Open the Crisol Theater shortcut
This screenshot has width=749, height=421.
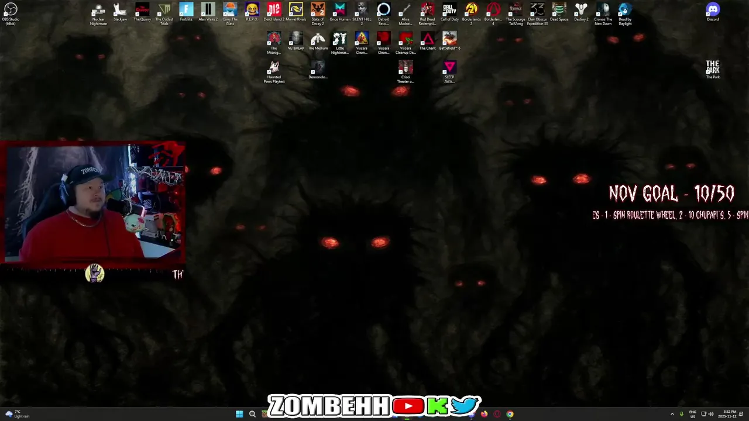(406, 72)
